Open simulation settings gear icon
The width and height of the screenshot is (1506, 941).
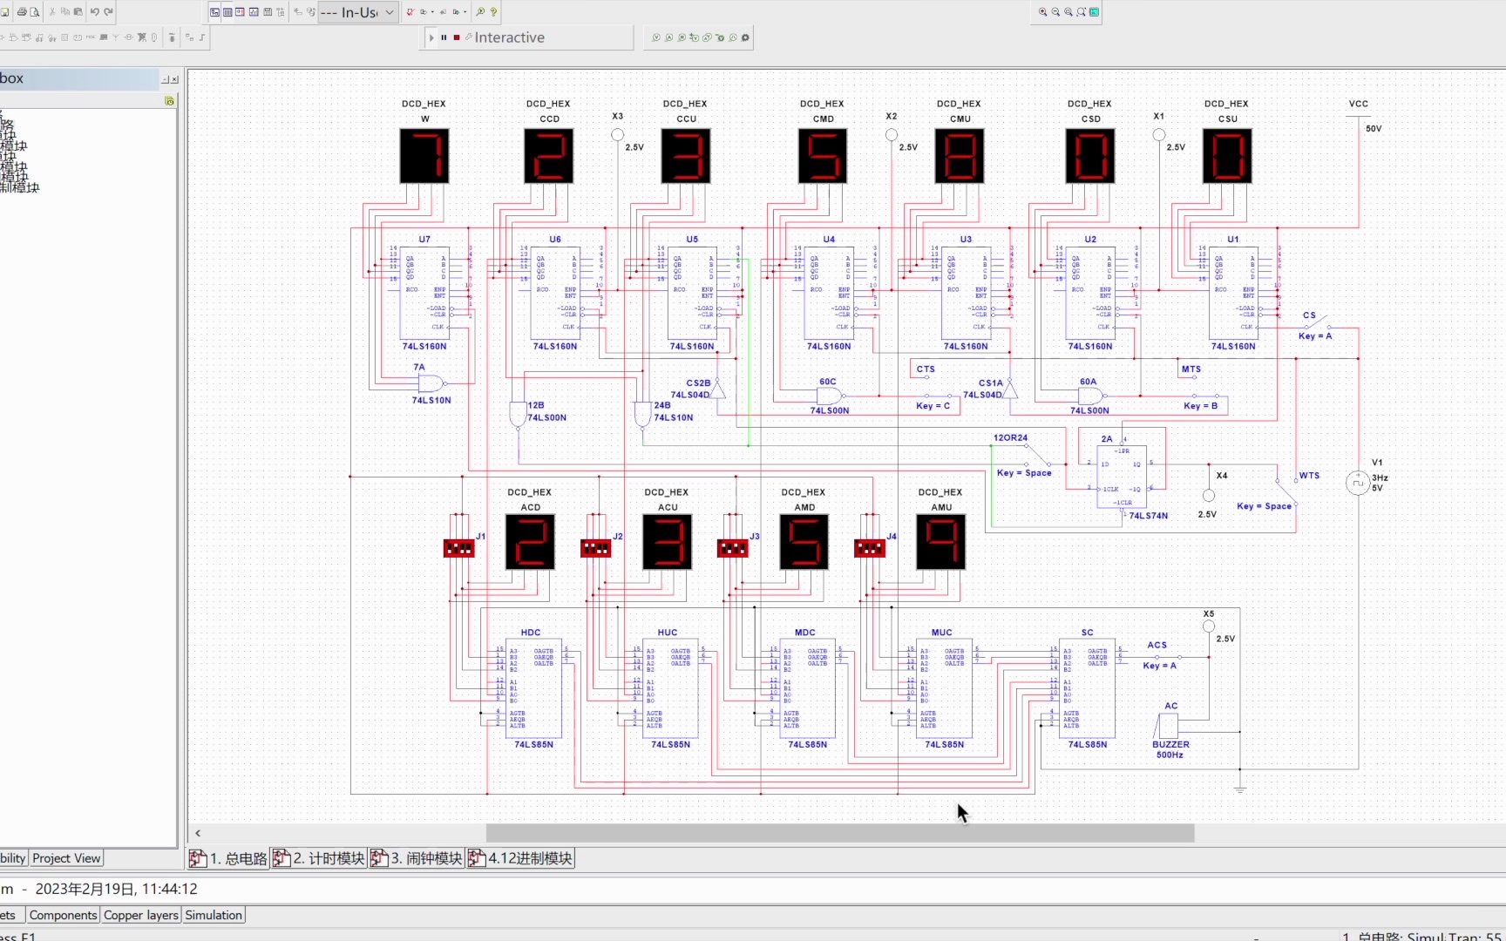tap(745, 37)
